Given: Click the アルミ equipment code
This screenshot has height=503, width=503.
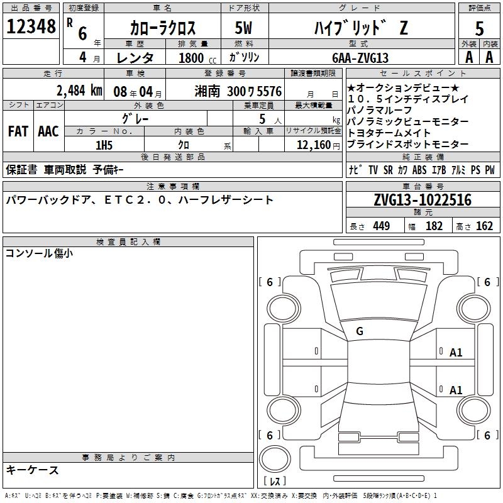Looking at the screenshot, I should click(458, 170).
